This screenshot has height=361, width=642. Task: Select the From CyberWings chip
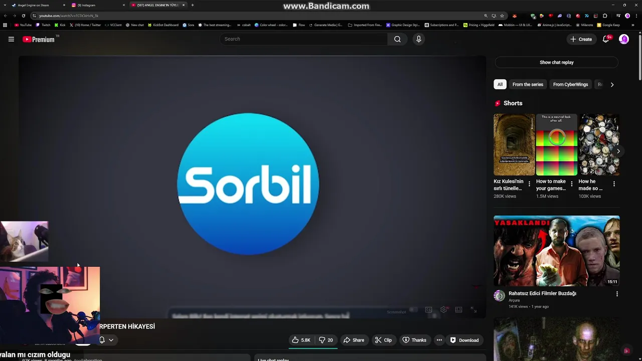pyautogui.click(x=570, y=84)
